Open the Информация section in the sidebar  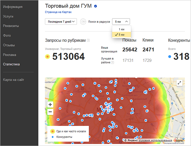pyautogui.click(x=13, y=7)
